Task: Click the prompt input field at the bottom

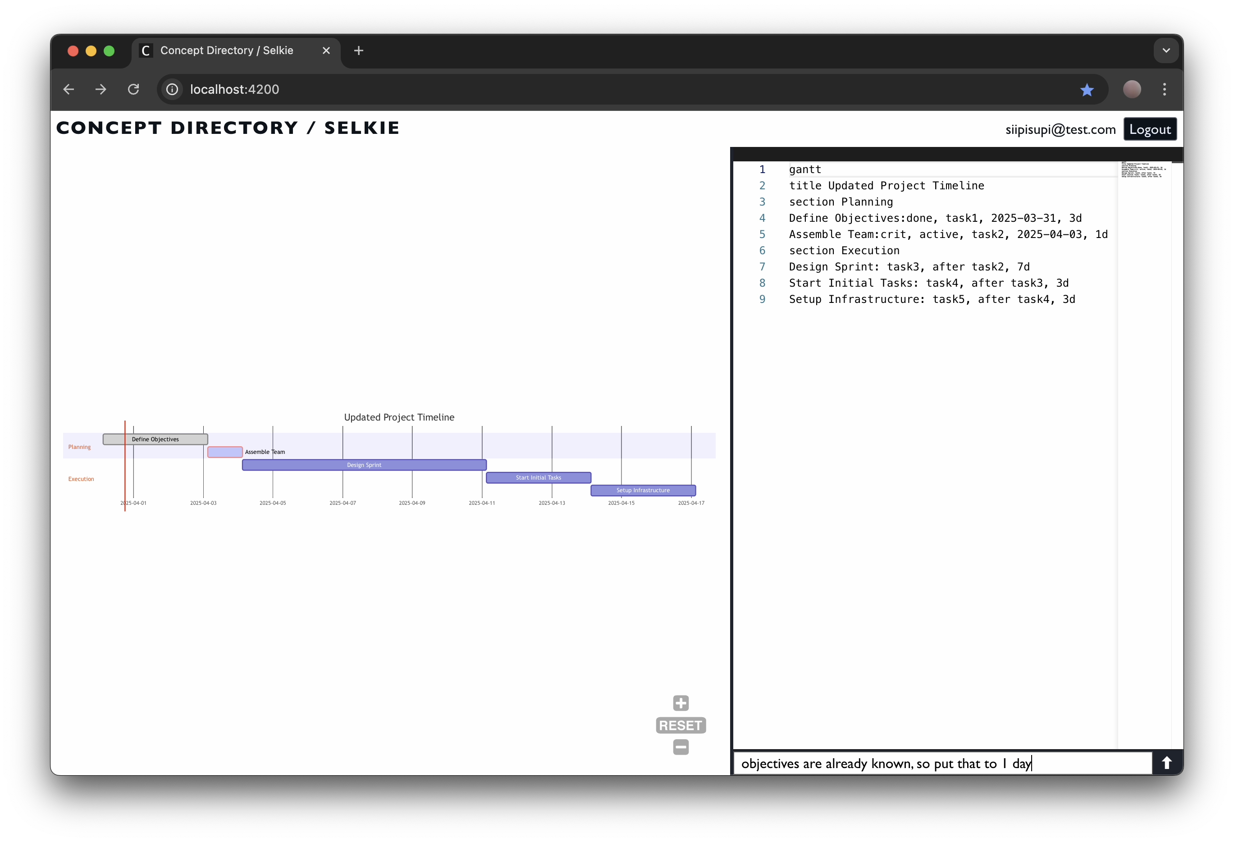Action: pyautogui.click(x=942, y=764)
